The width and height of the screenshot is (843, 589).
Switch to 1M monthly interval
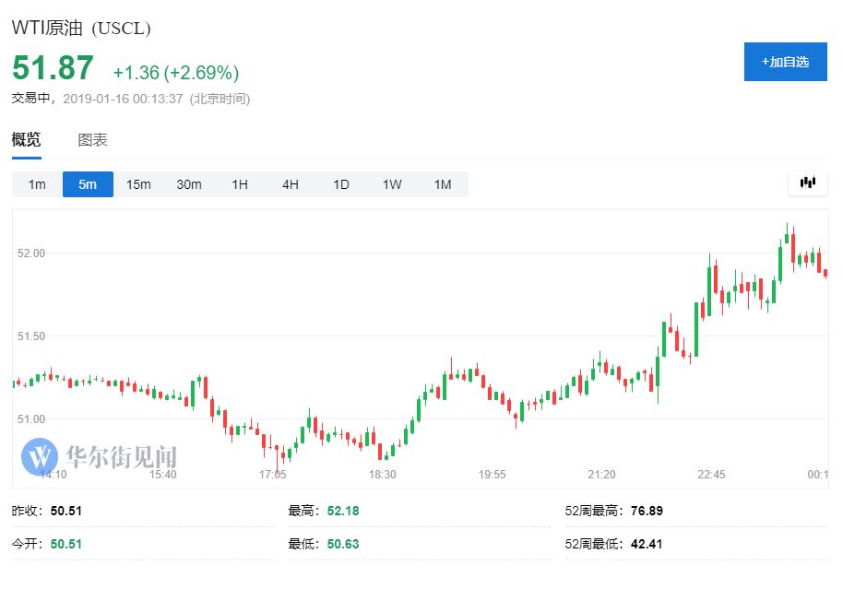tap(443, 184)
